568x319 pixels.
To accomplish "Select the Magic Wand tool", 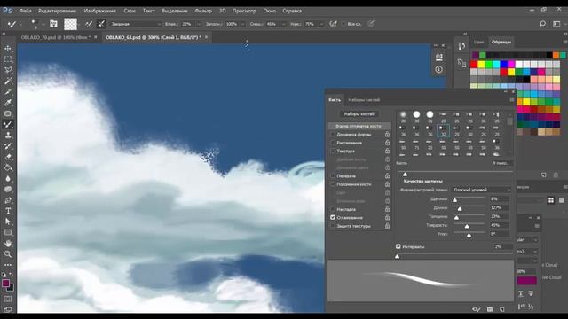I will click(x=8, y=81).
